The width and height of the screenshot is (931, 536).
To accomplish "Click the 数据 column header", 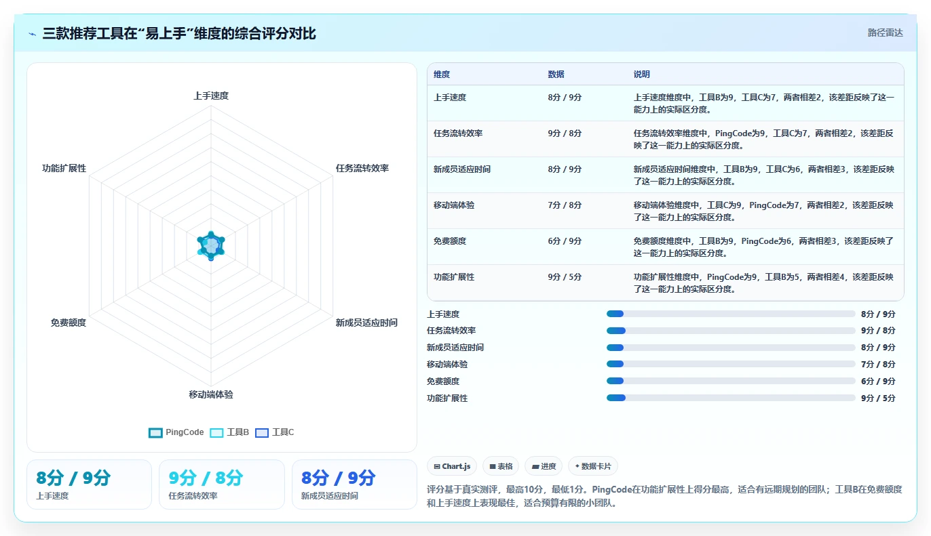I will click(556, 75).
